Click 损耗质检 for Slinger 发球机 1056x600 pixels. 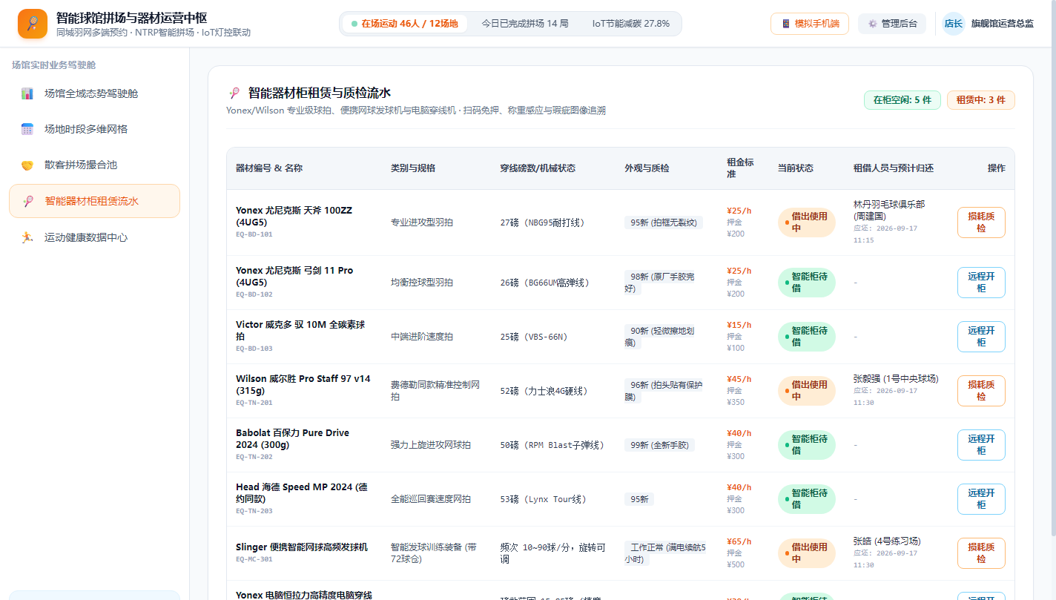[x=981, y=553]
